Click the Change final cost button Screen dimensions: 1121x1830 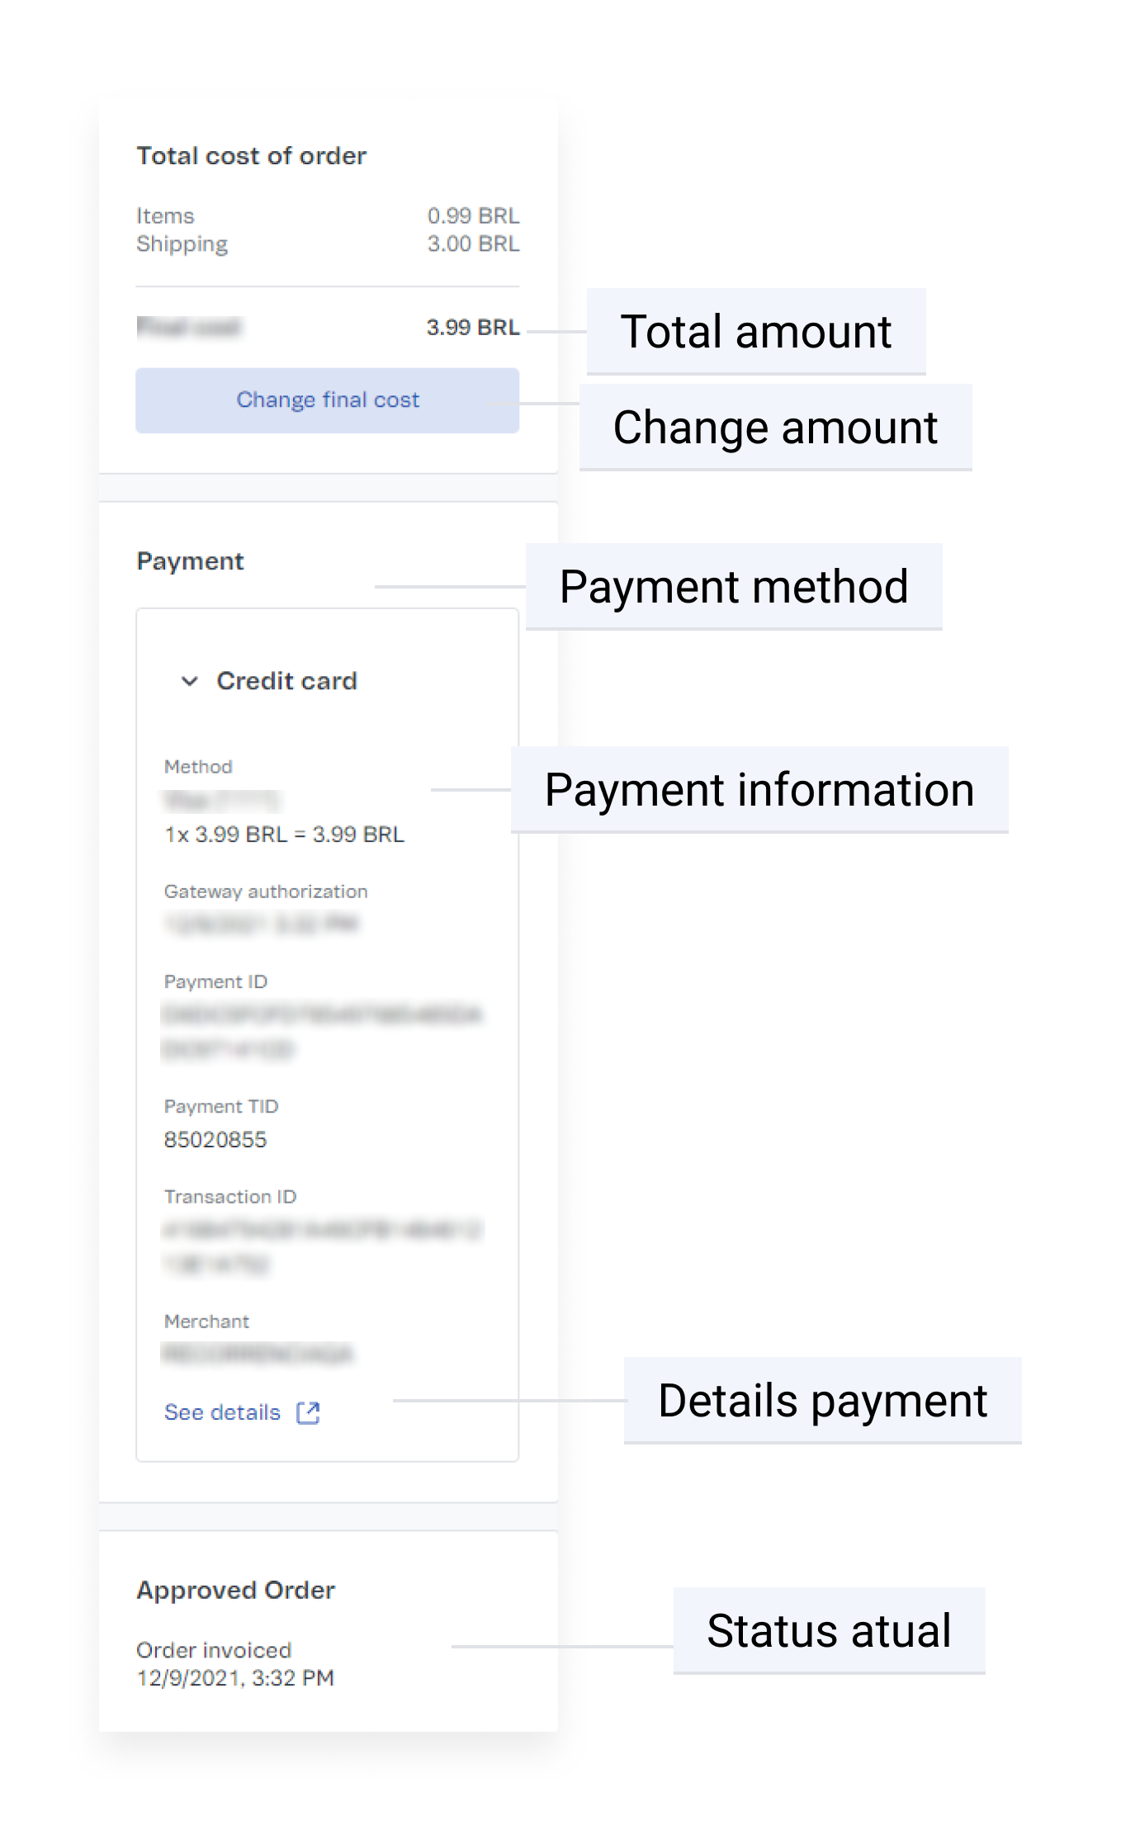coord(327,400)
